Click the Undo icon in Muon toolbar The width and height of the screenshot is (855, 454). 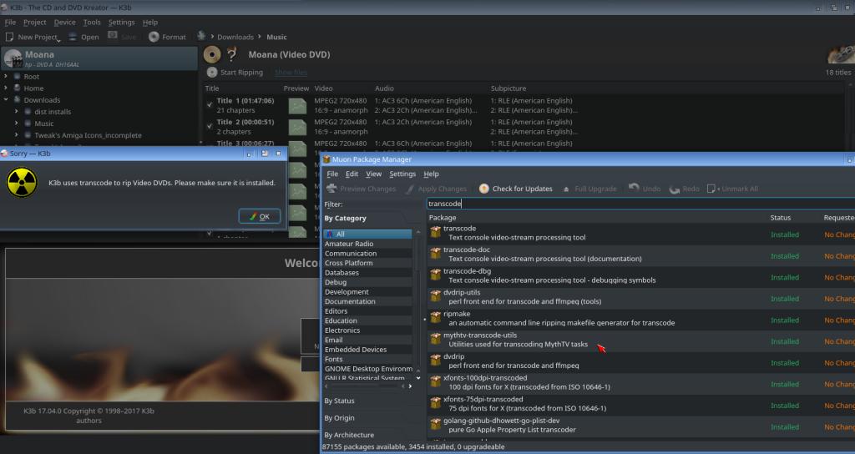[x=634, y=189]
